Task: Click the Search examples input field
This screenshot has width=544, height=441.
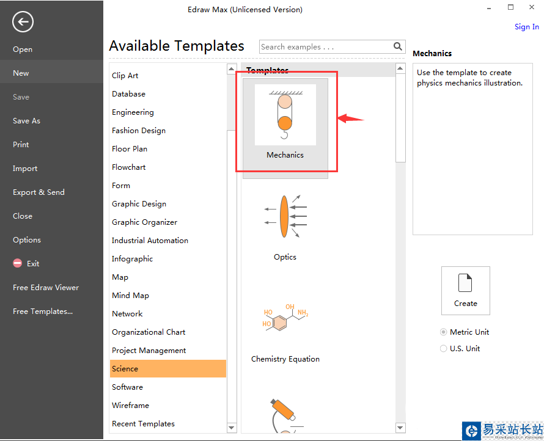Action: point(325,46)
